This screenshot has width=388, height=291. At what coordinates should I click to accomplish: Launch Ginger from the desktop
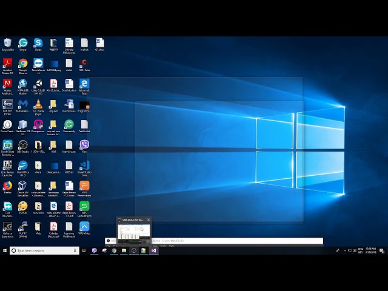[x=23, y=44]
